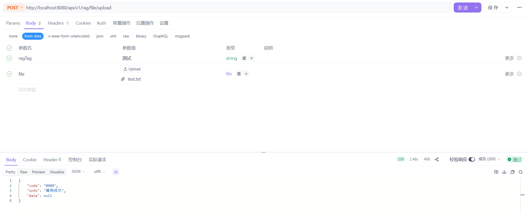The width and height of the screenshot is (529, 214).
Task: Remove the ragTag parameter row
Action: click(x=519, y=58)
